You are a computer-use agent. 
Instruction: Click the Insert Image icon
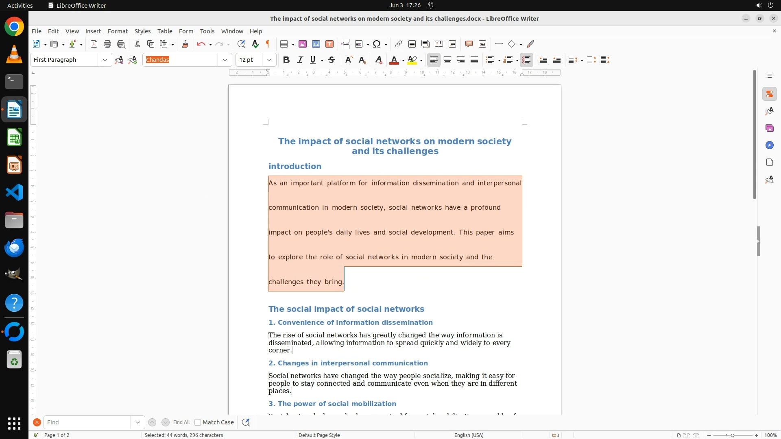point(303,44)
